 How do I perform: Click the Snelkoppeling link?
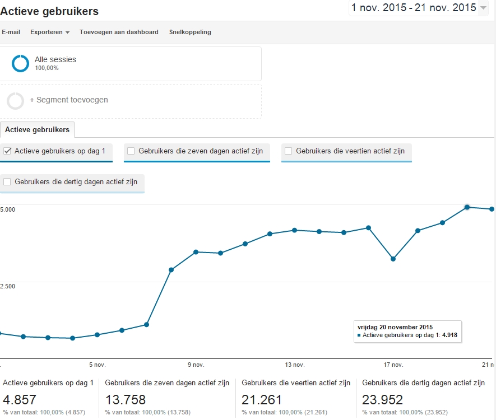pyautogui.click(x=190, y=32)
